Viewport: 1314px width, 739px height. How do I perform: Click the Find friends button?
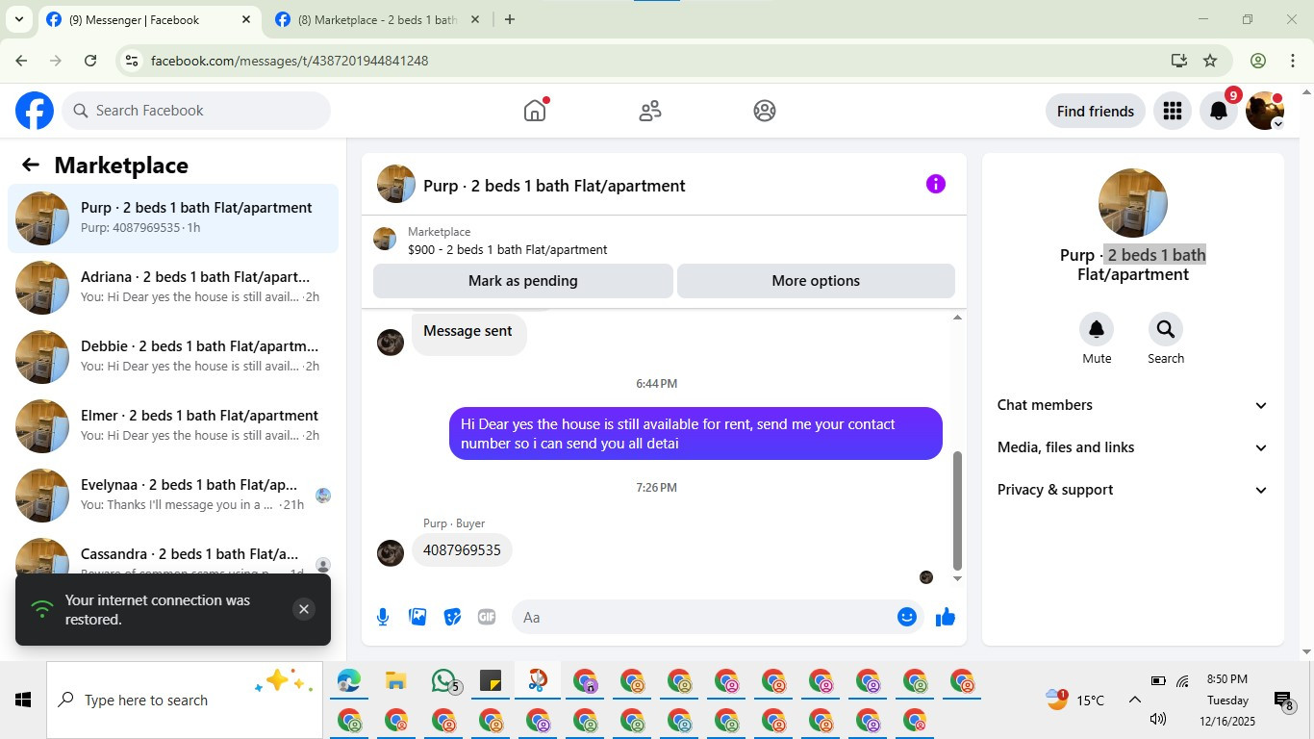[1096, 111]
